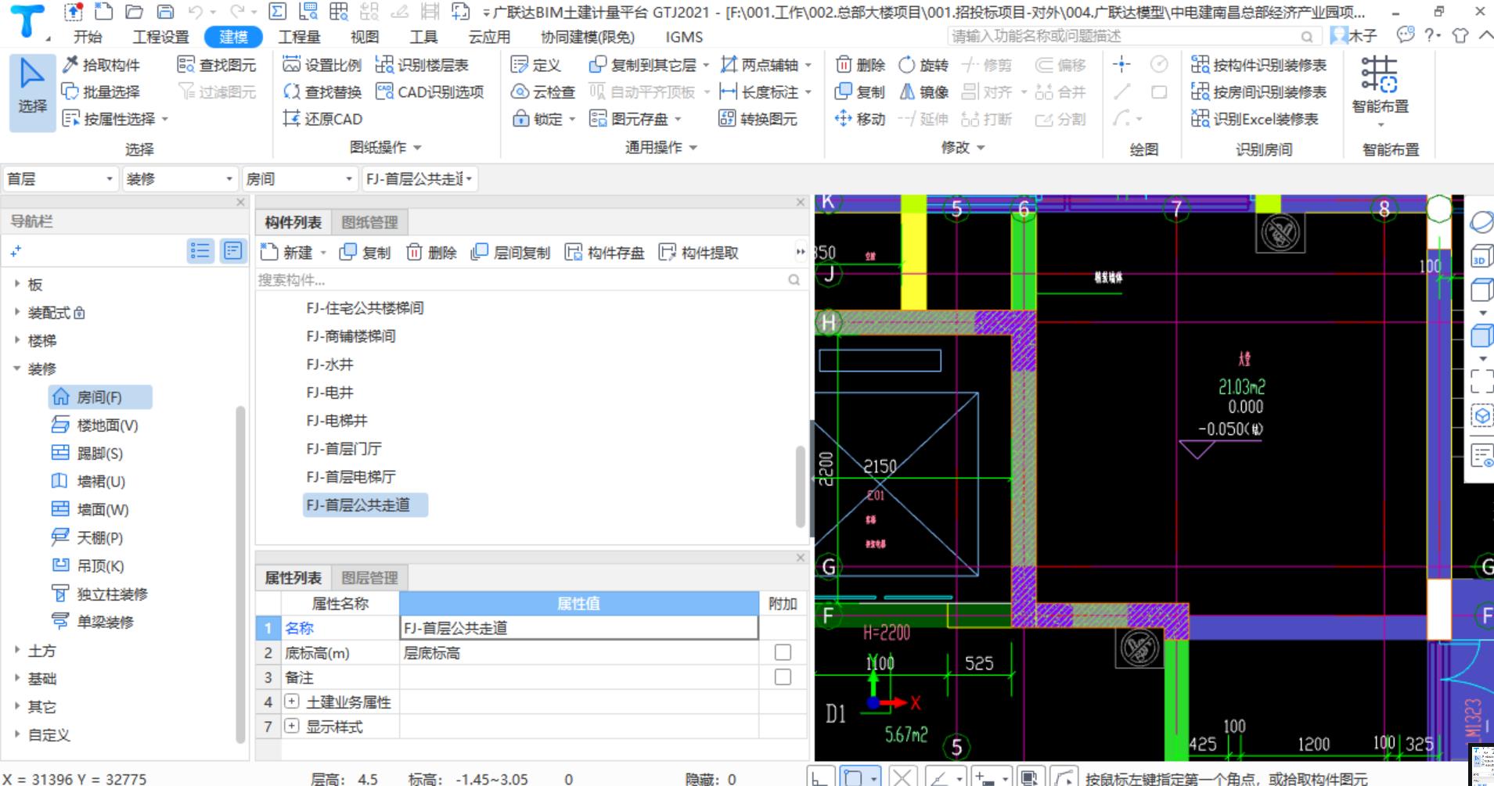
Task: Close the 导航栏 navigation panel
Action: [x=240, y=203]
